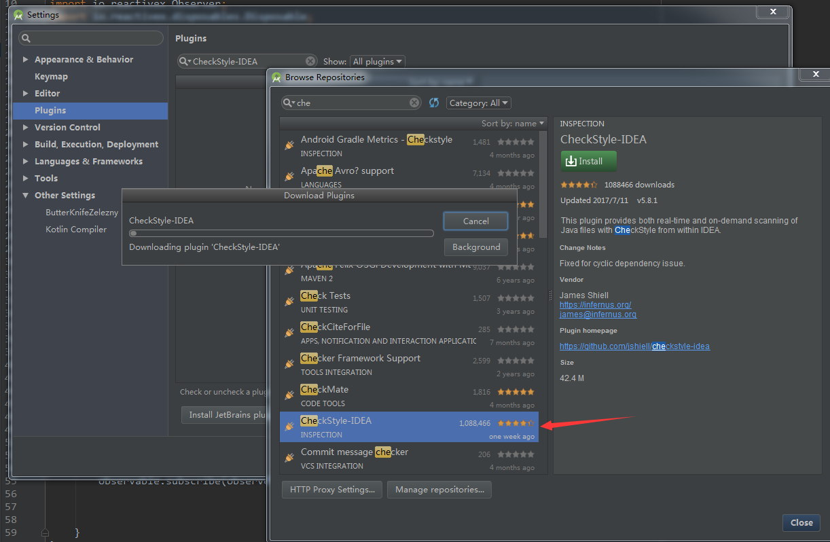Expand the Editor settings node
This screenshot has width=830, height=542.
click(x=26, y=94)
